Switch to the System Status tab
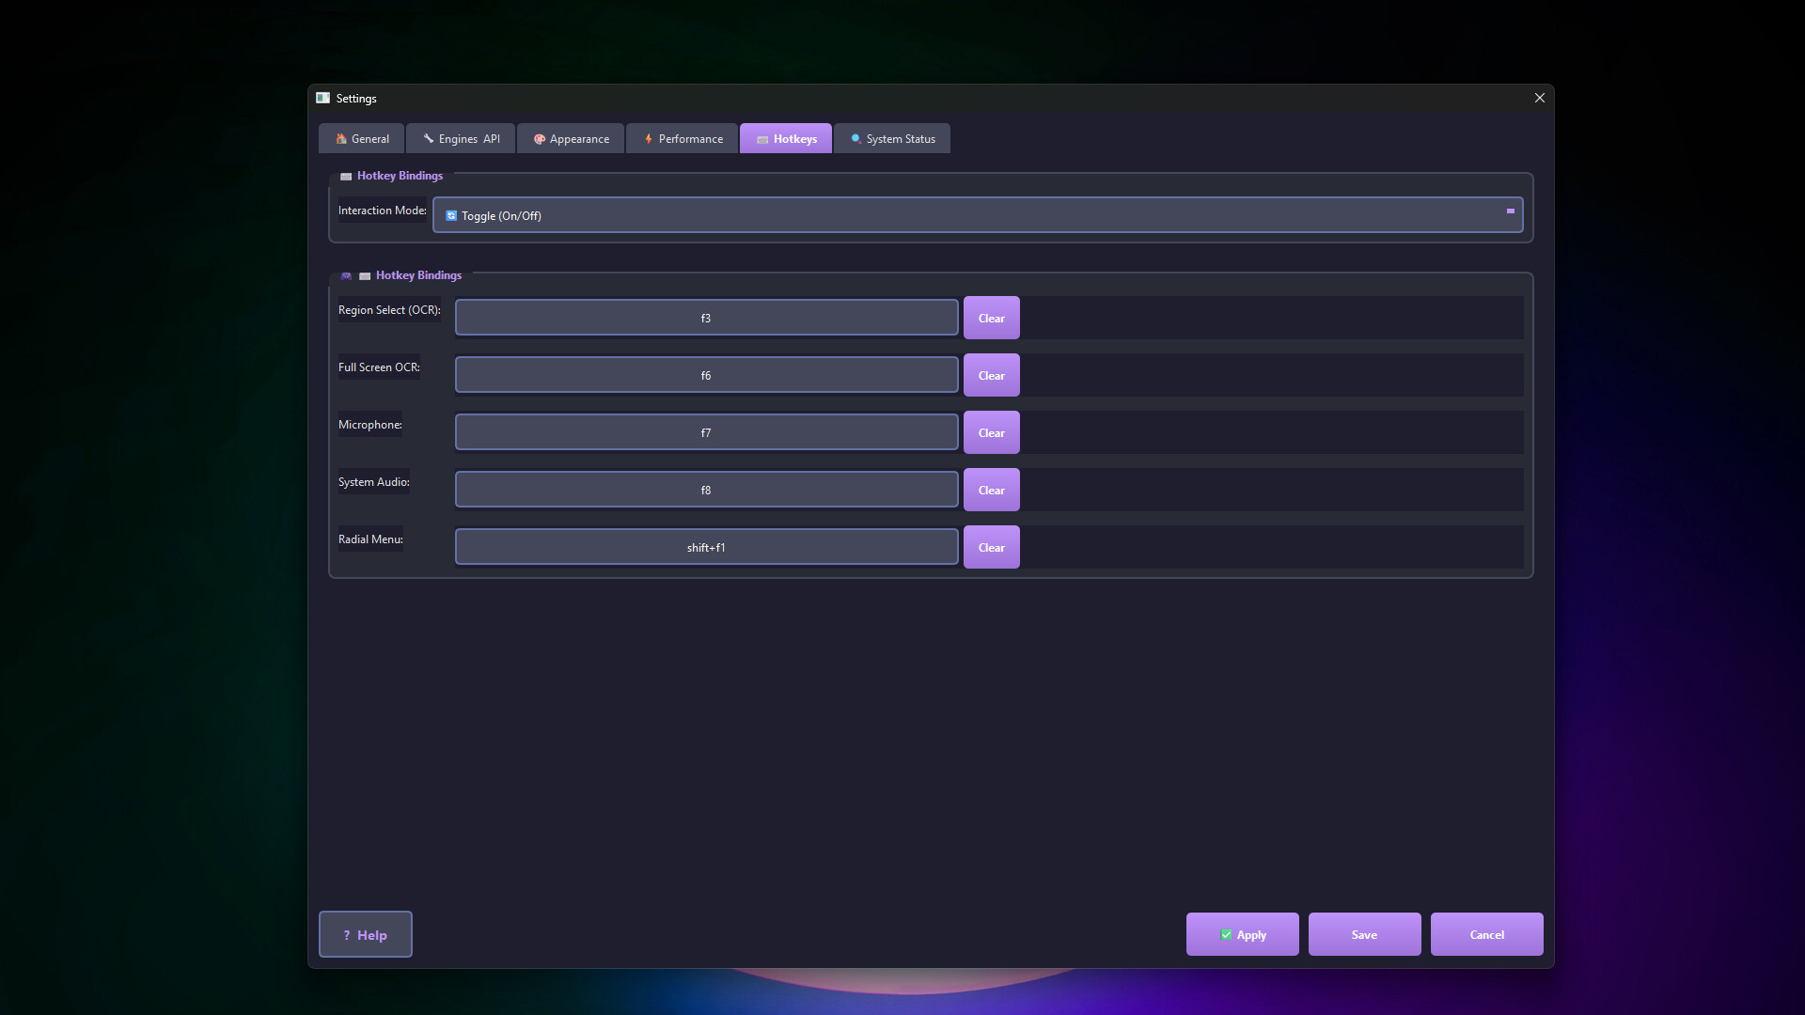1805x1015 pixels. [891, 138]
